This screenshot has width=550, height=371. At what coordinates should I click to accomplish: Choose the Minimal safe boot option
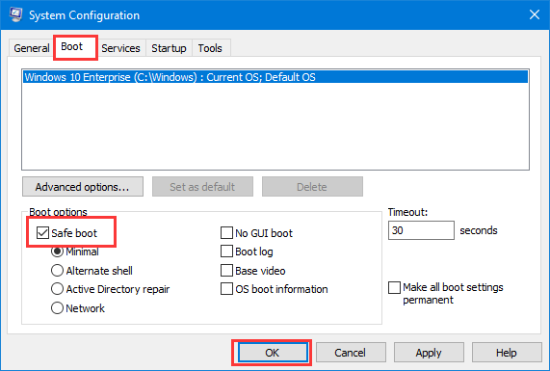[57, 252]
